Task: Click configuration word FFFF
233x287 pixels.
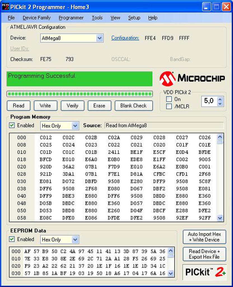Action: tap(184, 38)
